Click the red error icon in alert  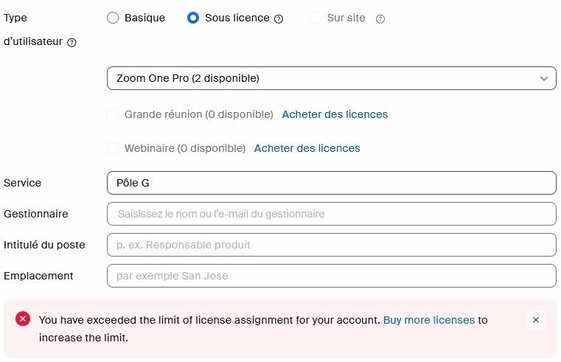(23, 319)
